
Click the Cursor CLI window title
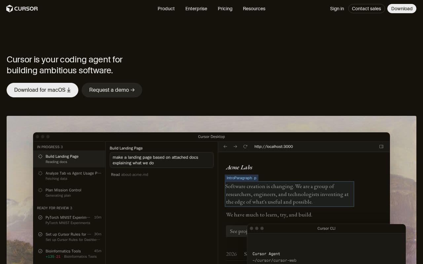point(326,228)
